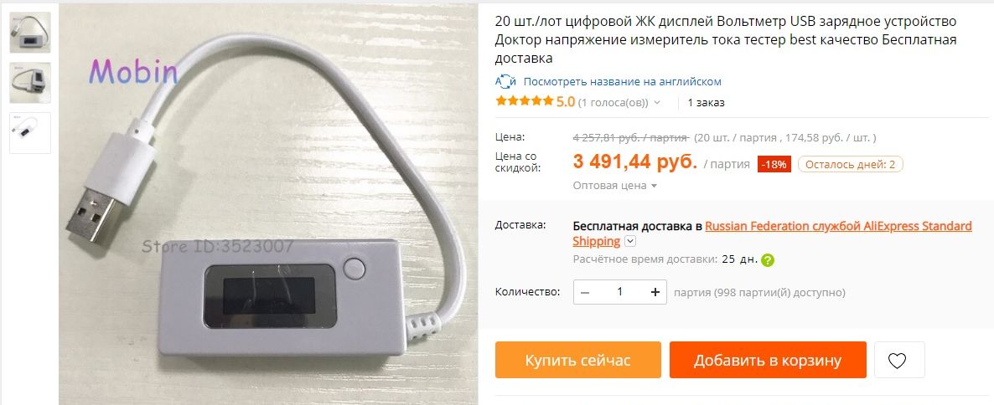Click the main USB tester product image
994x405 pixels.
click(268, 204)
